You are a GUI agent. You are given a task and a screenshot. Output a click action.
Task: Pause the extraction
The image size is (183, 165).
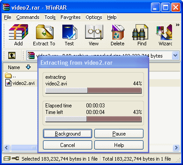click(x=119, y=134)
